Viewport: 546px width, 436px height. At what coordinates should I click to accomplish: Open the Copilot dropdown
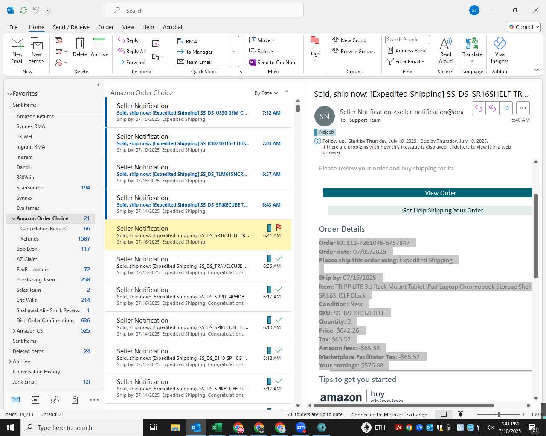click(524, 27)
